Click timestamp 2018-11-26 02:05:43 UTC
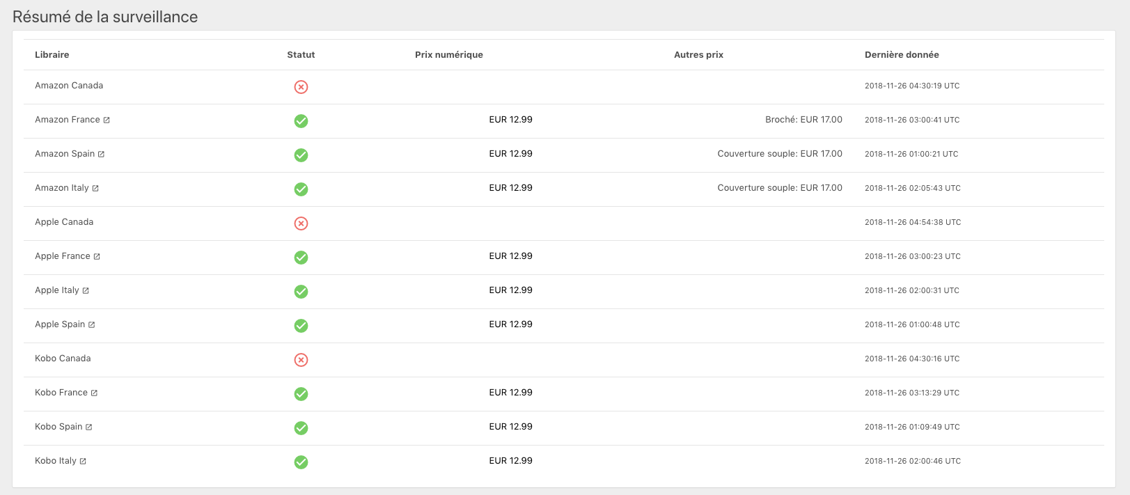 tap(913, 189)
